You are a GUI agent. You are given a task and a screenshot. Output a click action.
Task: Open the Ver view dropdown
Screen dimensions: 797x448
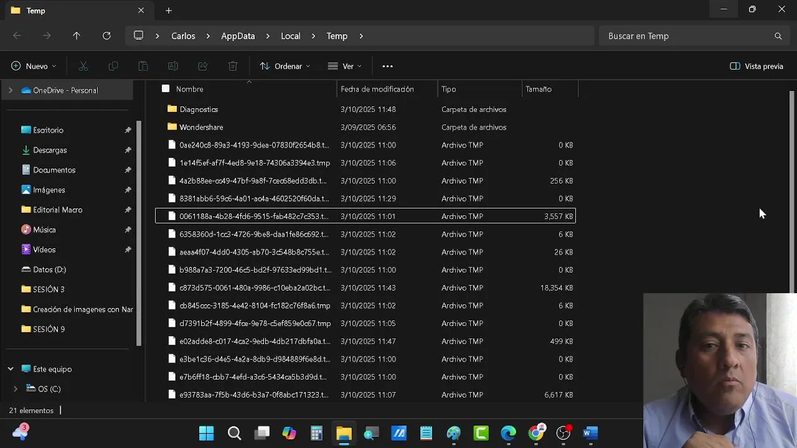344,66
